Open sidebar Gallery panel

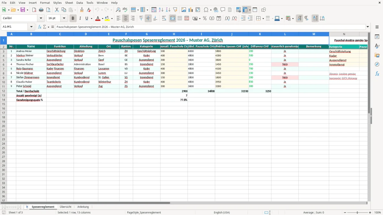coord(377,55)
